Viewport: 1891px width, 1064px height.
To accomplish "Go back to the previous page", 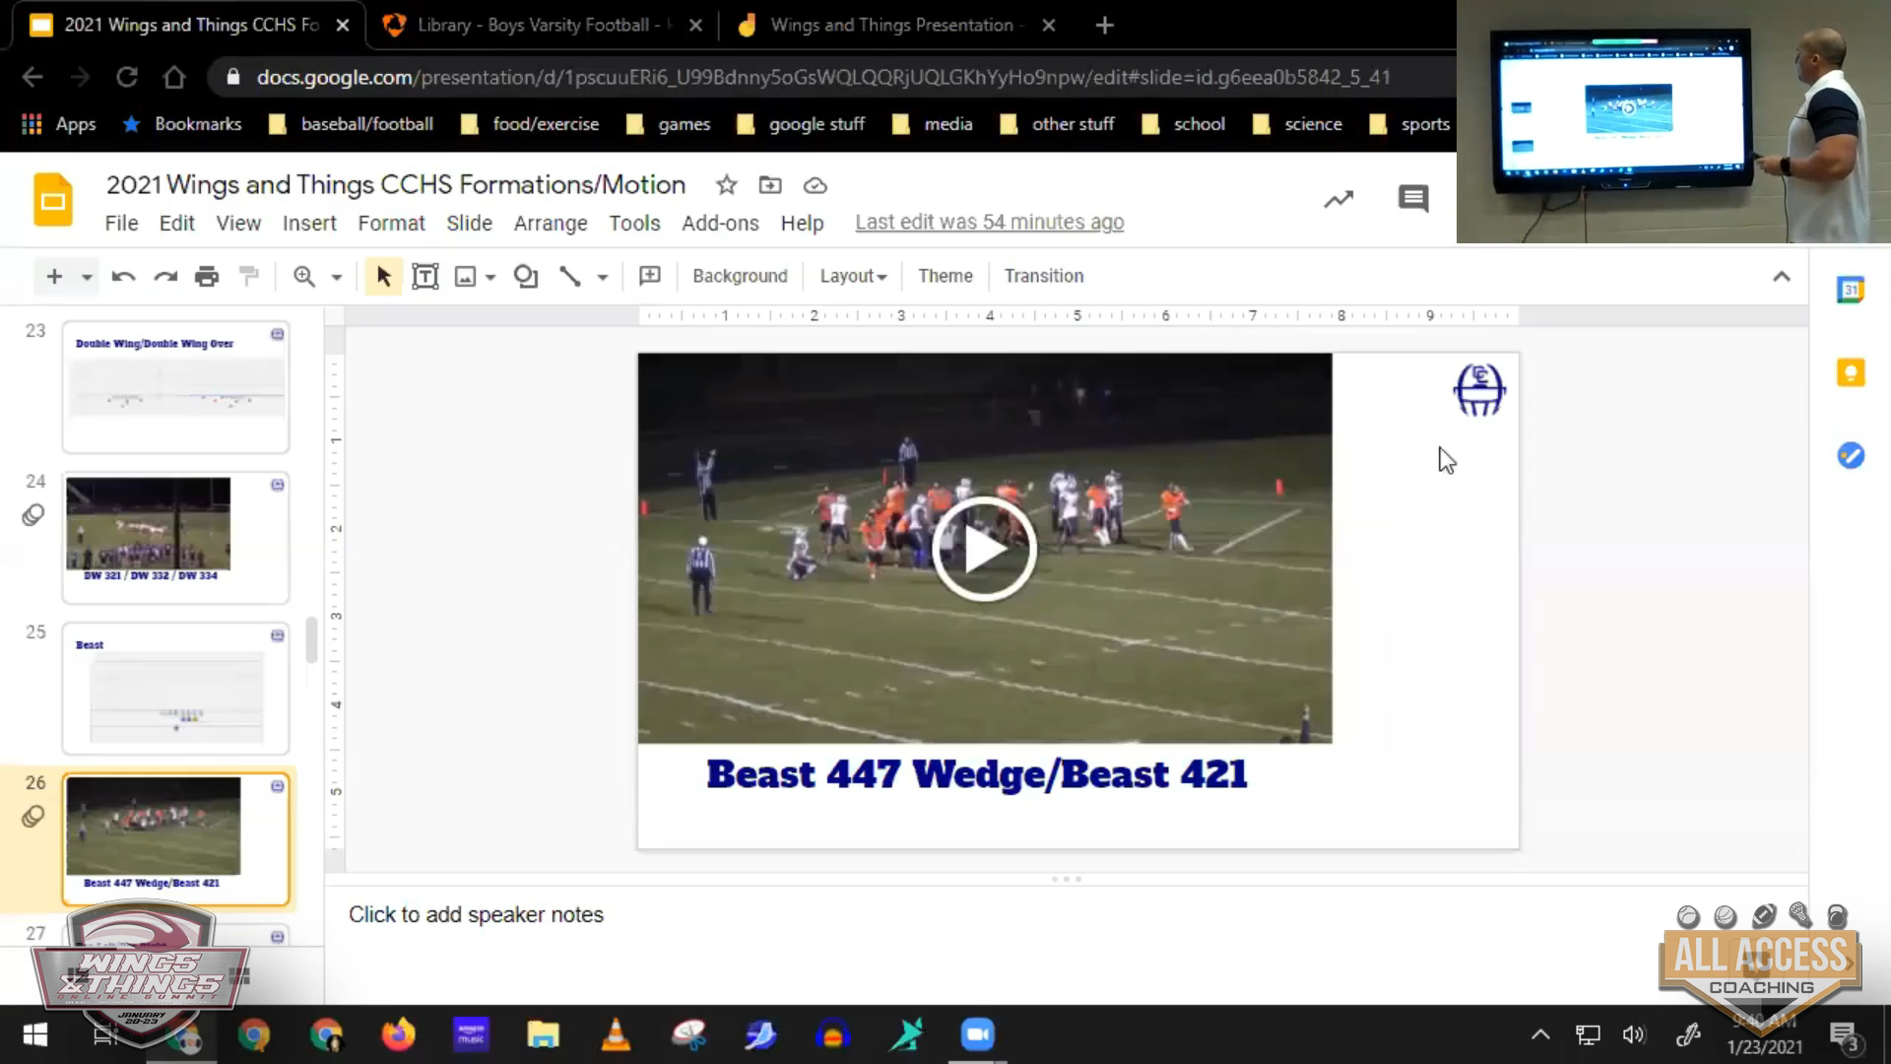I will point(33,77).
